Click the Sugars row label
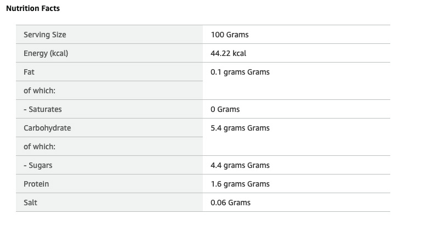This screenshot has height=225, width=421. 38,165
